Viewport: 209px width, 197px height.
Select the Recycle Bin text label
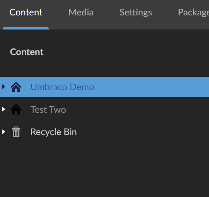pos(53,132)
